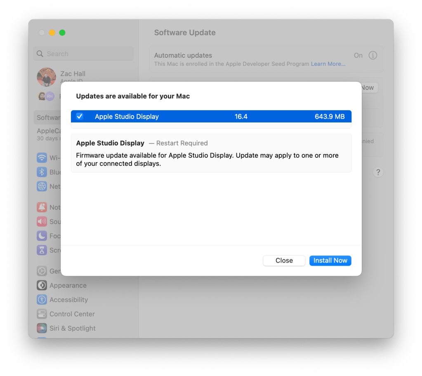
Task: Click the Wi-Fi icon in the sidebar
Action: (42, 158)
